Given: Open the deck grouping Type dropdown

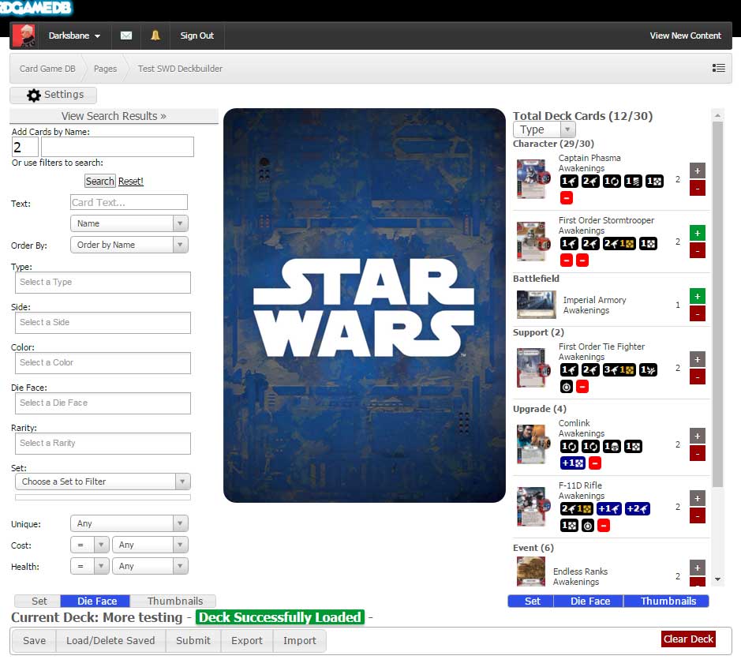Looking at the screenshot, I should coord(544,129).
